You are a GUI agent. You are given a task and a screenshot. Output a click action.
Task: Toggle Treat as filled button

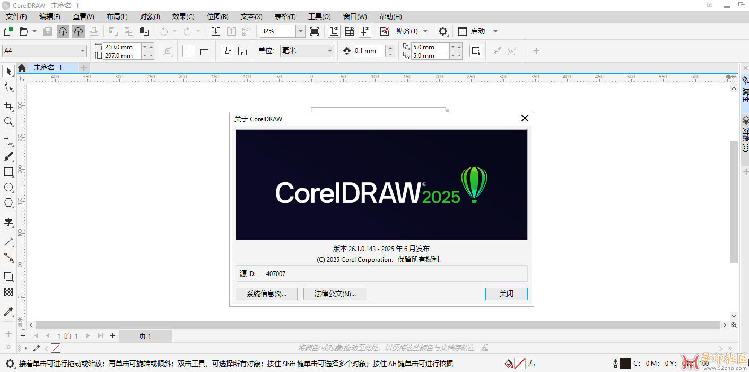476,51
